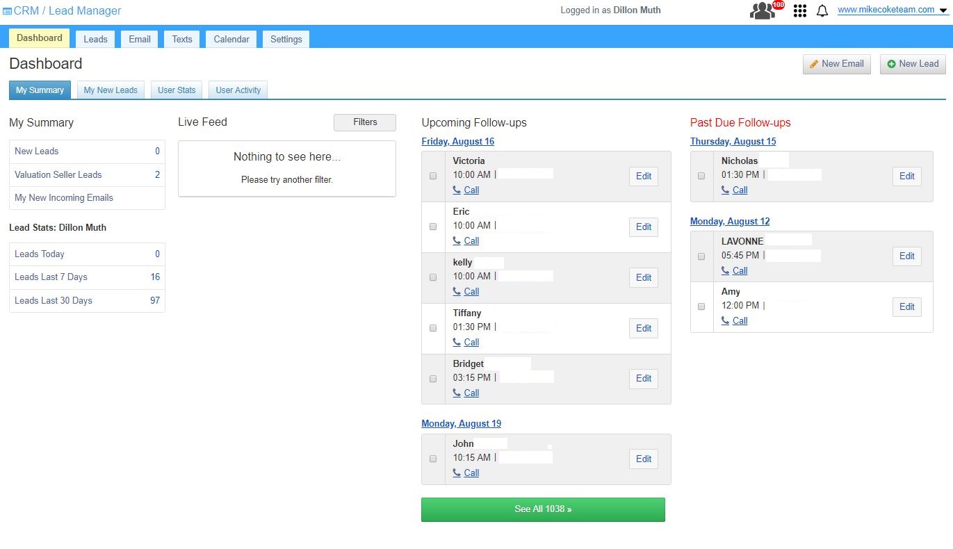The width and height of the screenshot is (953, 549).
Task: Open the Friday, August 16 date link
Action: point(458,142)
